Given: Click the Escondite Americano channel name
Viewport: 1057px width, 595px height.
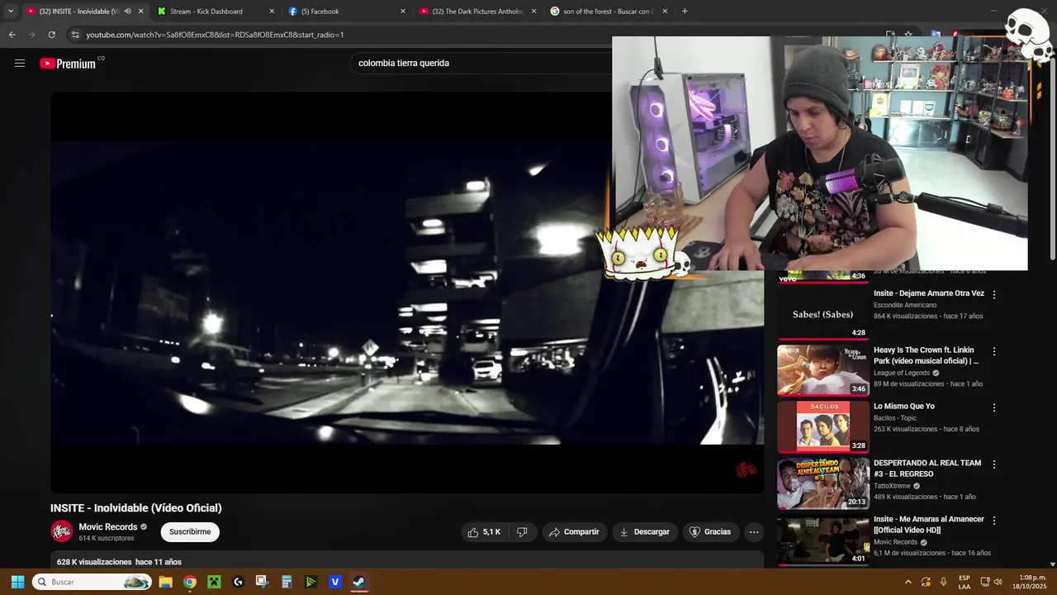Looking at the screenshot, I should tap(905, 305).
